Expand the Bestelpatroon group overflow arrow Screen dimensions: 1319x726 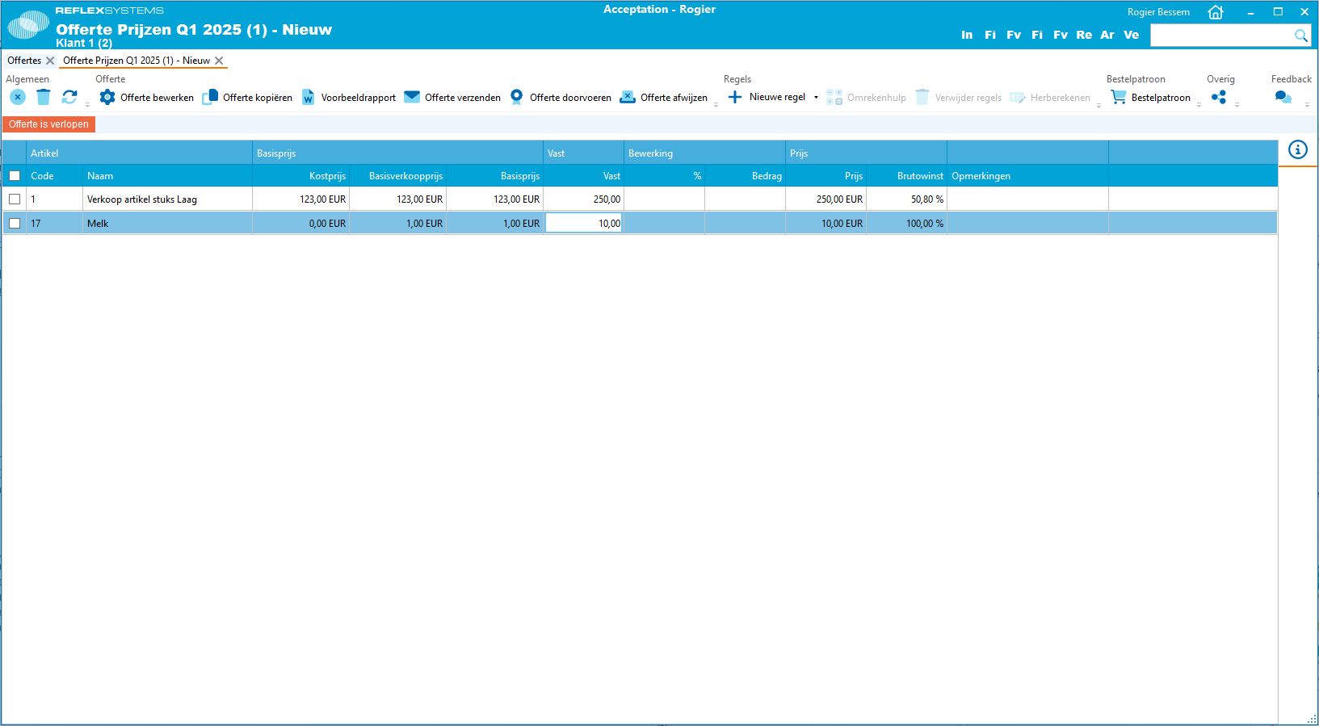1199,105
